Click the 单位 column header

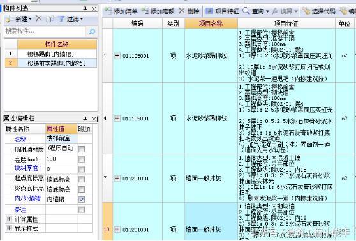coord(345,24)
